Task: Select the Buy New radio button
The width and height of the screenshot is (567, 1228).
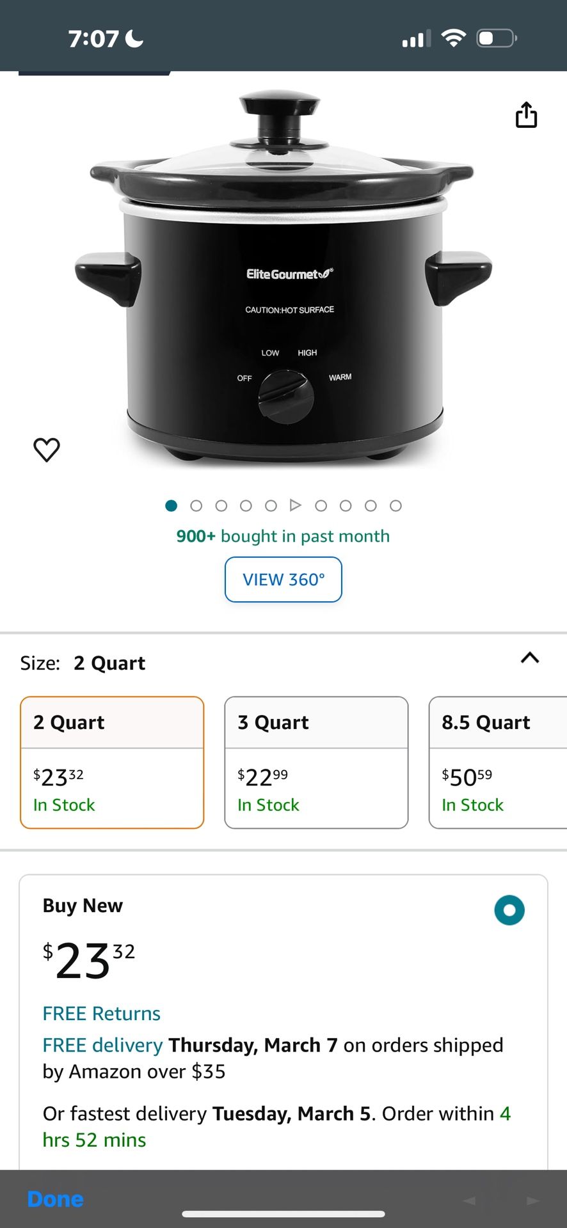Action: tap(509, 910)
